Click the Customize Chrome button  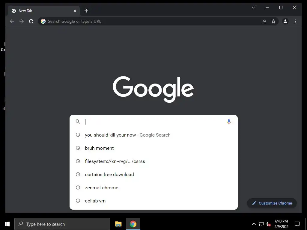pyautogui.click(x=272, y=203)
